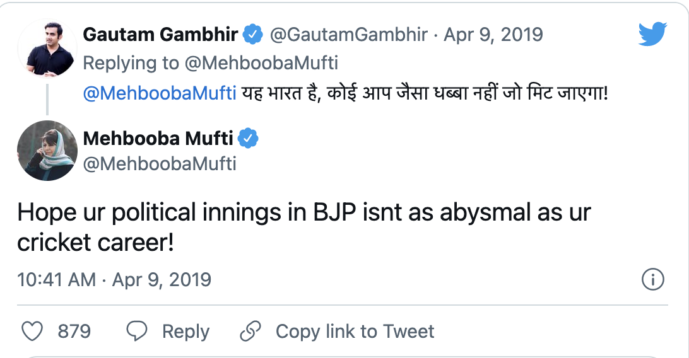Click the reply speech bubble icon
Screen dimensions: 689x358
pyautogui.click(x=137, y=332)
